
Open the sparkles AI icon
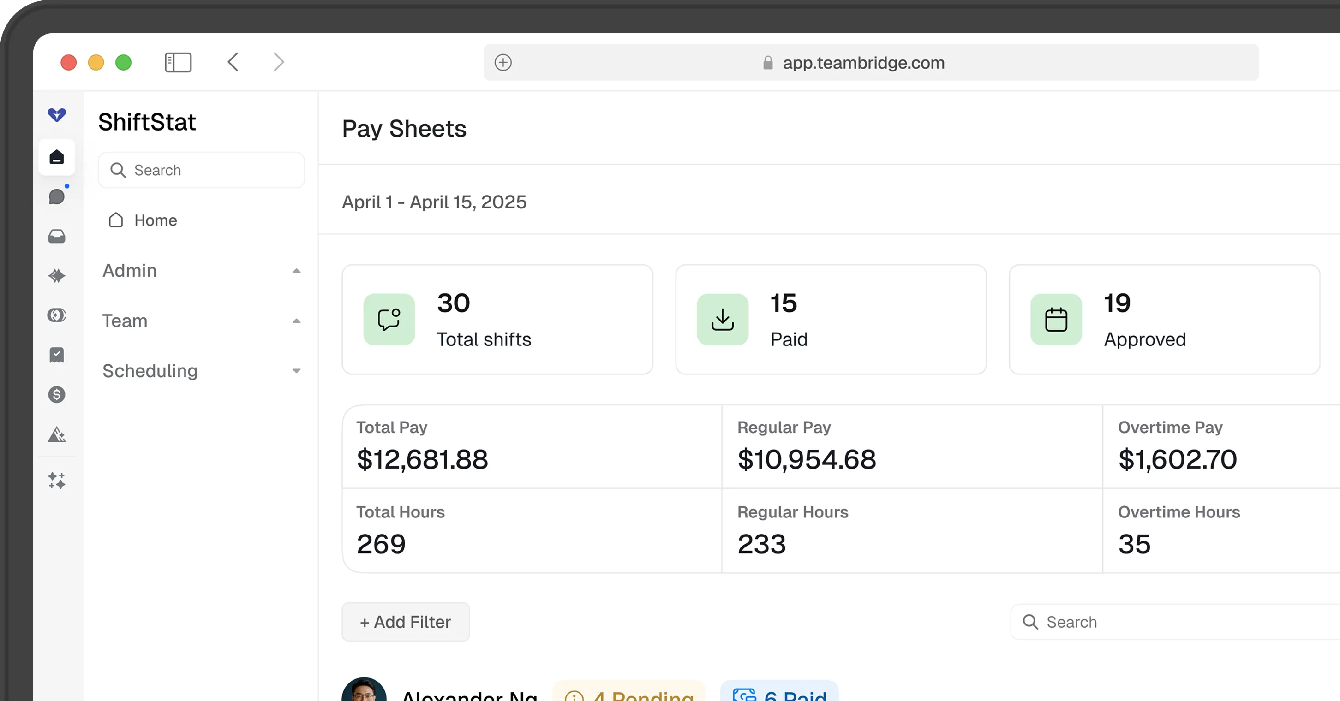pos(57,481)
